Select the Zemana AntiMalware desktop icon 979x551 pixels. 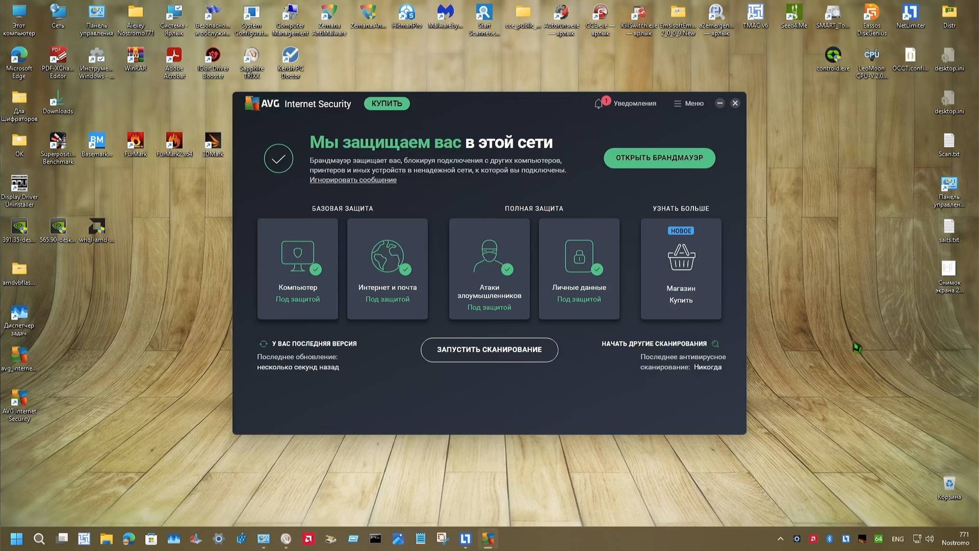[329, 20]
